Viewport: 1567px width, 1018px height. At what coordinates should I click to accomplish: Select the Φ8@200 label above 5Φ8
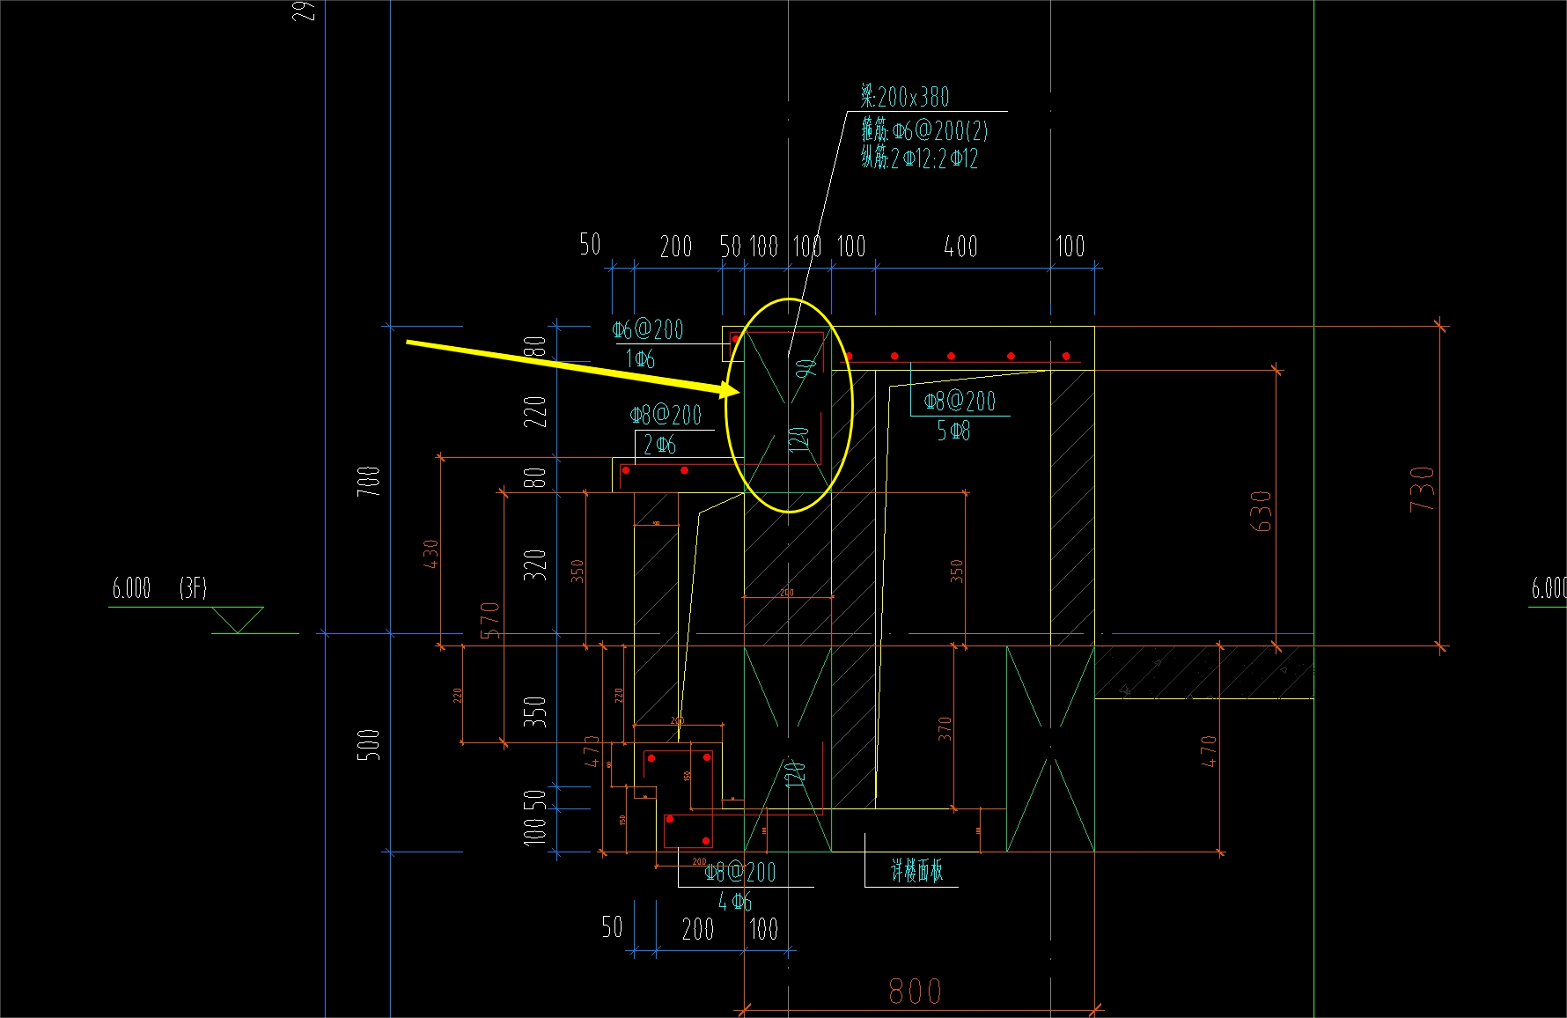coord(960,402)
